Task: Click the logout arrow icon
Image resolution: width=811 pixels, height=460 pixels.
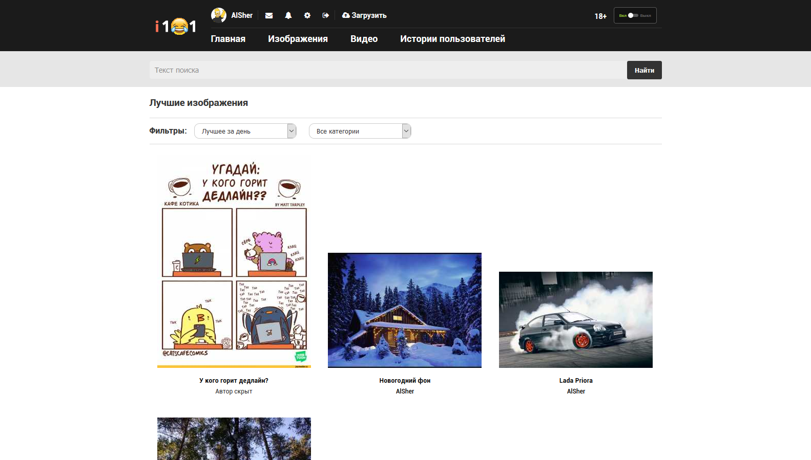Action: coord(326,16)
